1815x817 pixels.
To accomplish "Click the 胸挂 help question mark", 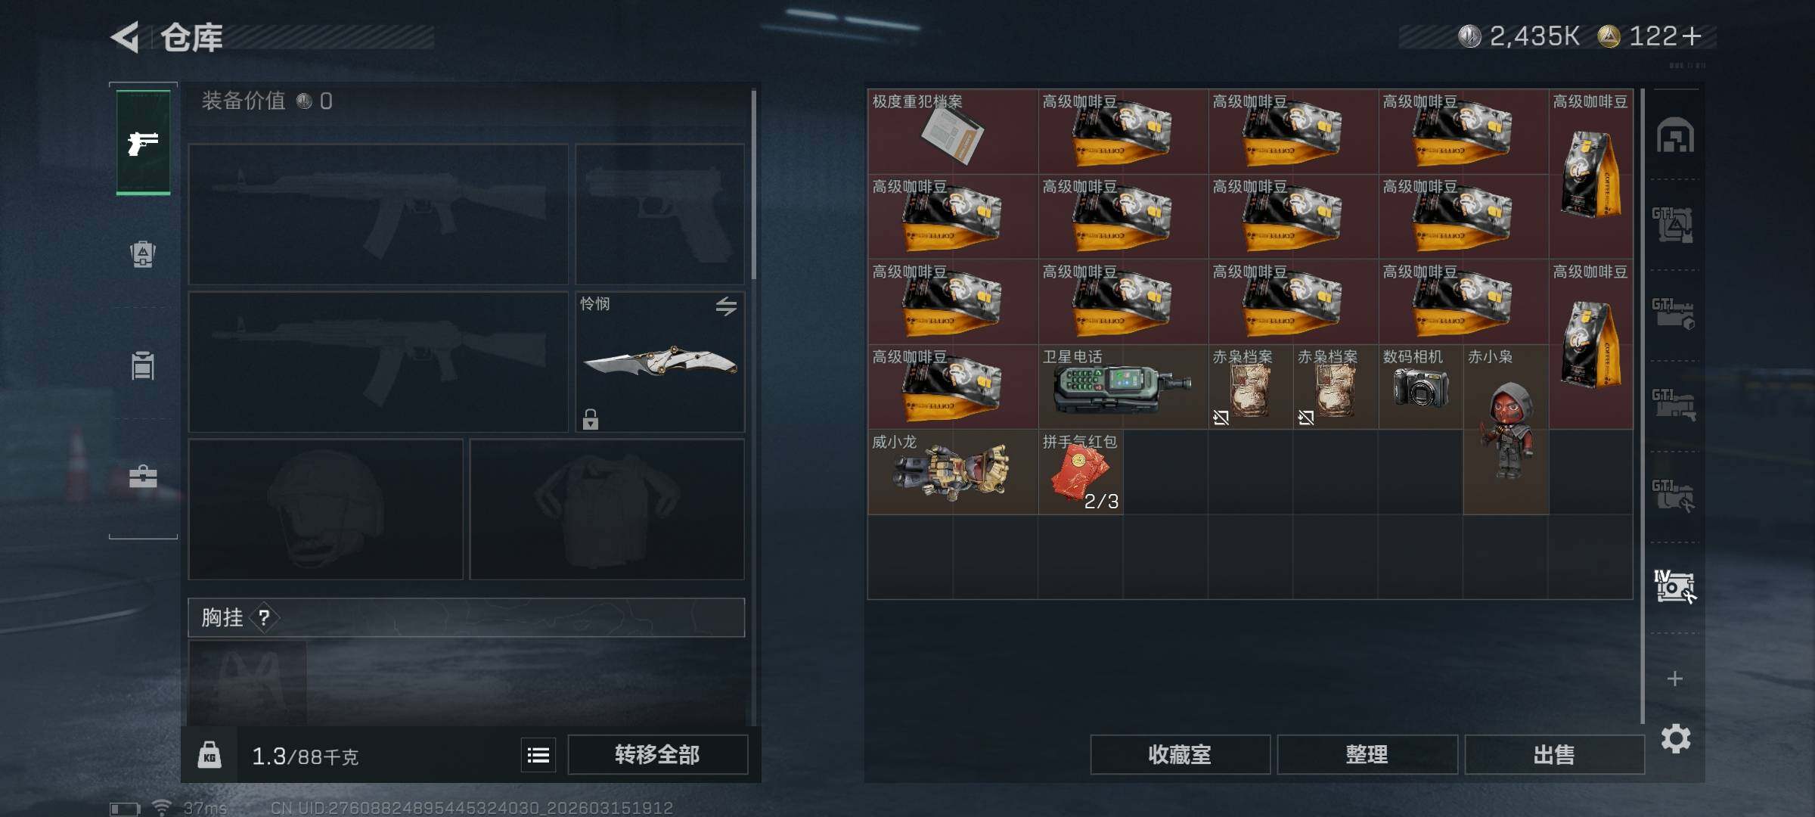I will pos(263,618).
